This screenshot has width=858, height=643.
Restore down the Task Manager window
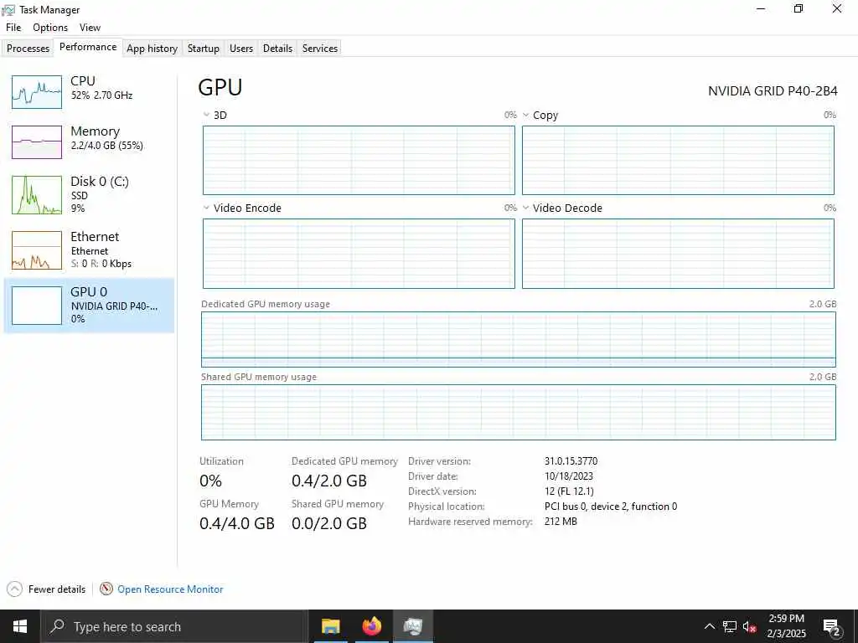click(x=799, y=8)
